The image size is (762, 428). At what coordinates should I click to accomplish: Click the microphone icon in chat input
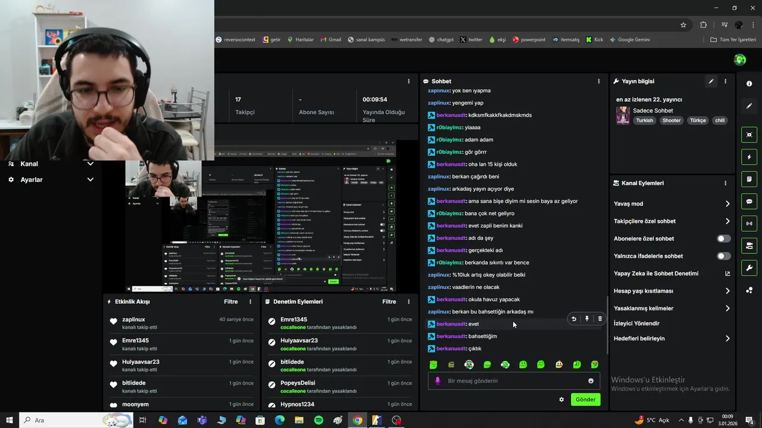click(x=438, y=381)
